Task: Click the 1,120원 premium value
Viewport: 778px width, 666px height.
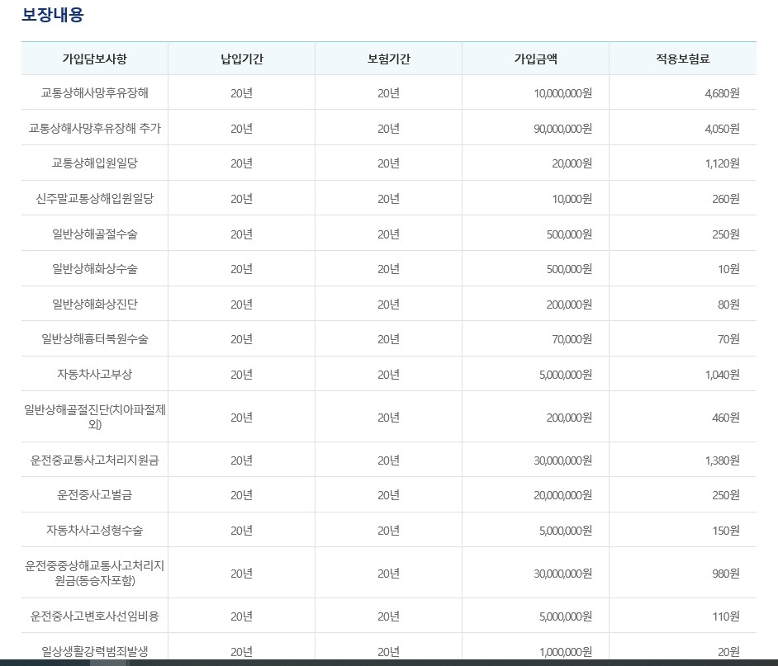Action: (722, 163)
